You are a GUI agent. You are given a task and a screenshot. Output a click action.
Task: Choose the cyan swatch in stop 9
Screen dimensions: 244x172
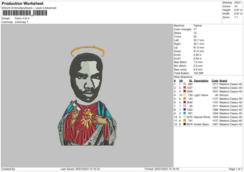click(185, 113)
